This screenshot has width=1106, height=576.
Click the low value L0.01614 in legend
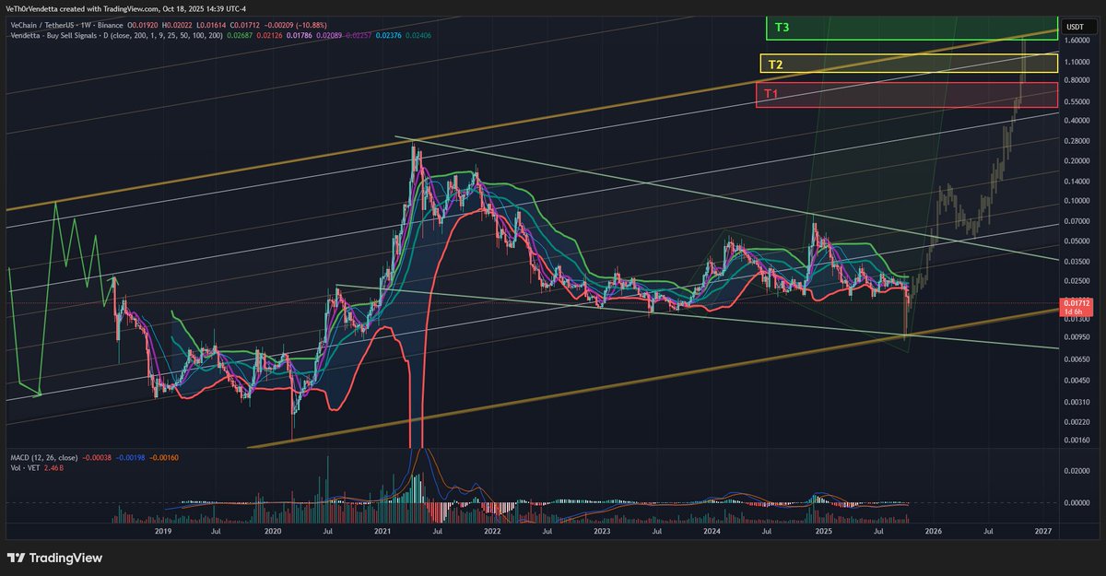(x=210, y=27)
